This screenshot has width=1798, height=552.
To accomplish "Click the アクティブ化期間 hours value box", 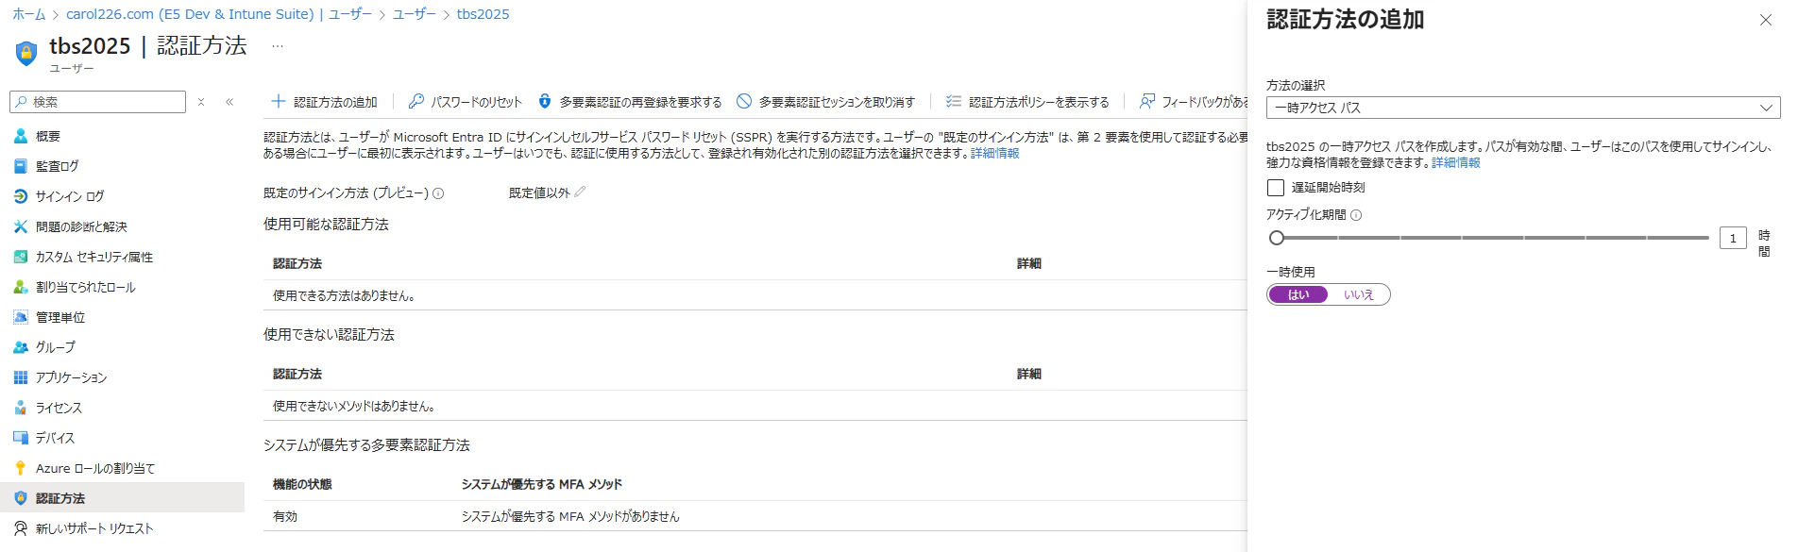I will pyautogui.click(x=1733, y=238).
